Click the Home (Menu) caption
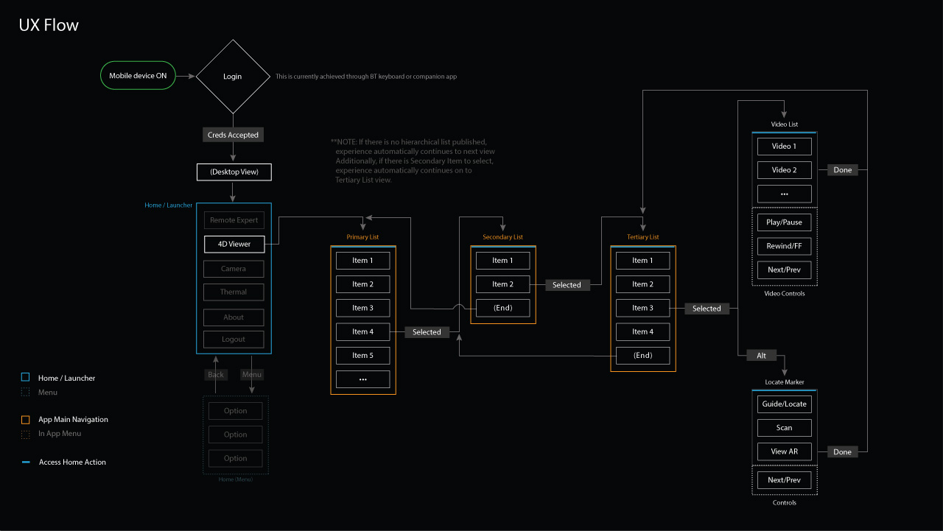Viewport: 943px width, 531px height. [x=236, y=479]
